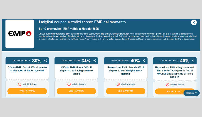Open the film e serie TV promotion title
The image size is (202, 117).
[175, 72]
